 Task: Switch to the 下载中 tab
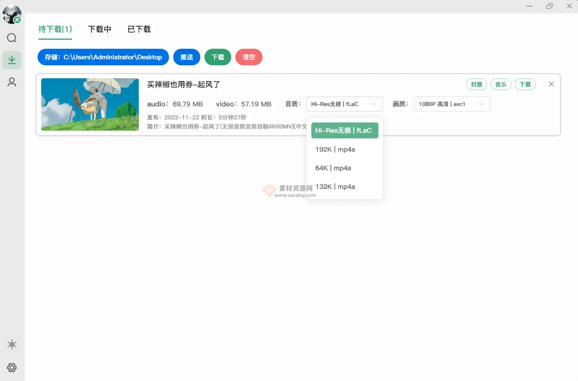pos(100,29)
